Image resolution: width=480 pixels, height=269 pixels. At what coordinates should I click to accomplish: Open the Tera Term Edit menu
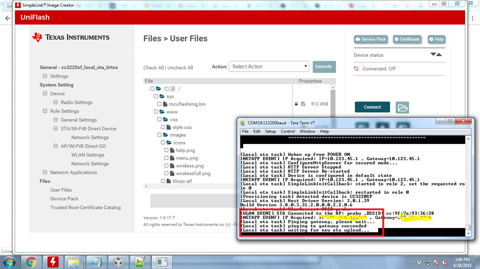point(257,132)
